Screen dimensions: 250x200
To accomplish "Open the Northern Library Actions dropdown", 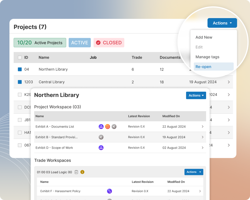I will pos(196,95).
